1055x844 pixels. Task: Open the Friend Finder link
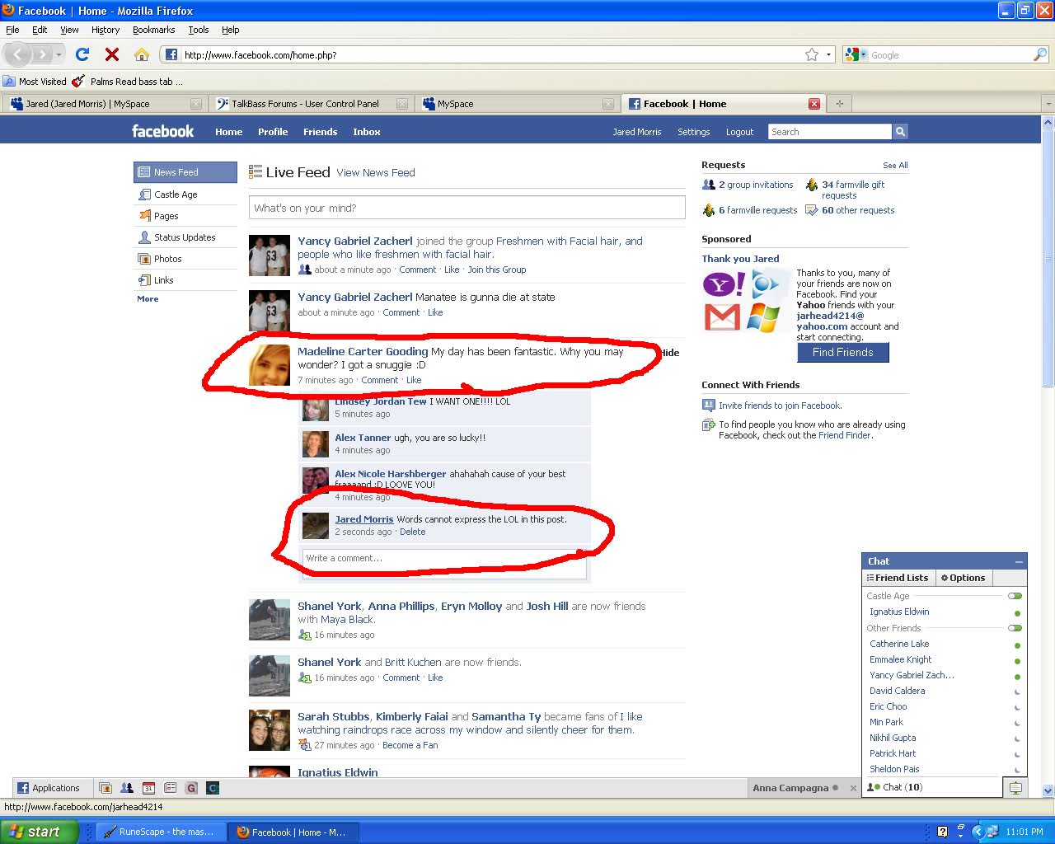pos(845,435)
